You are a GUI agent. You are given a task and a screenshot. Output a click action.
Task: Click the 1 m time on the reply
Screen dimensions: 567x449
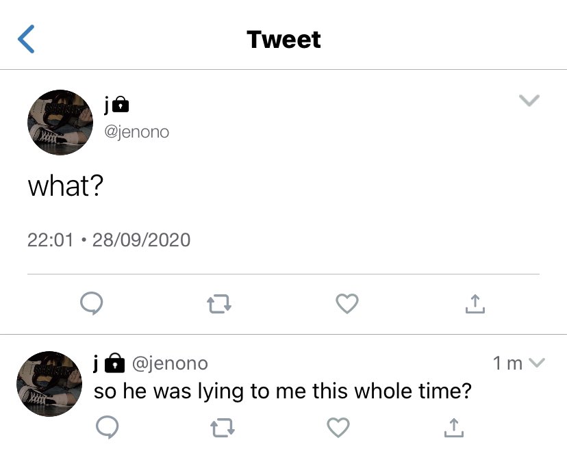pos(507,363)
